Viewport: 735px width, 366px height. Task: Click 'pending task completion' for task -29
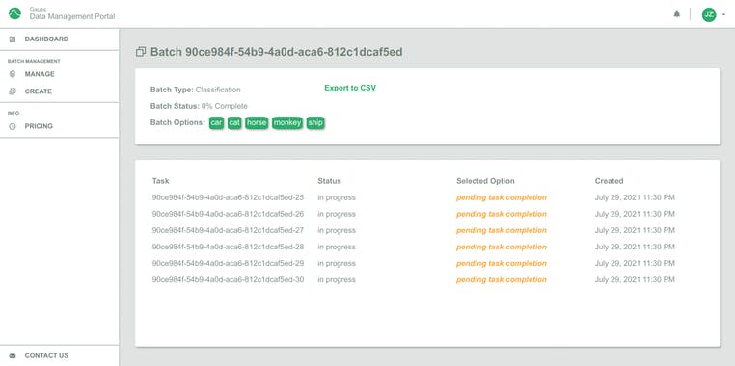(502, 264)
